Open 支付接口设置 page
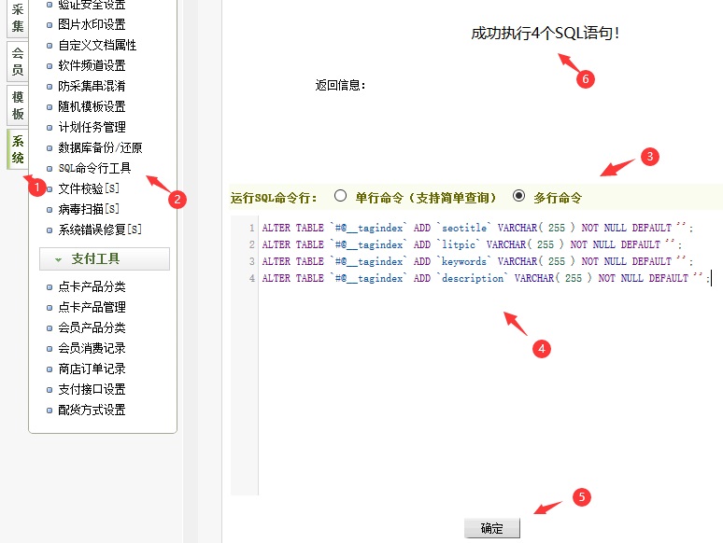The width and height of the screenshot is (723, 543). 92,389
